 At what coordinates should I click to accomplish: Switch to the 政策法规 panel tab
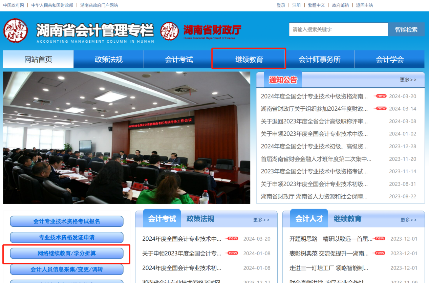[200, 219]
